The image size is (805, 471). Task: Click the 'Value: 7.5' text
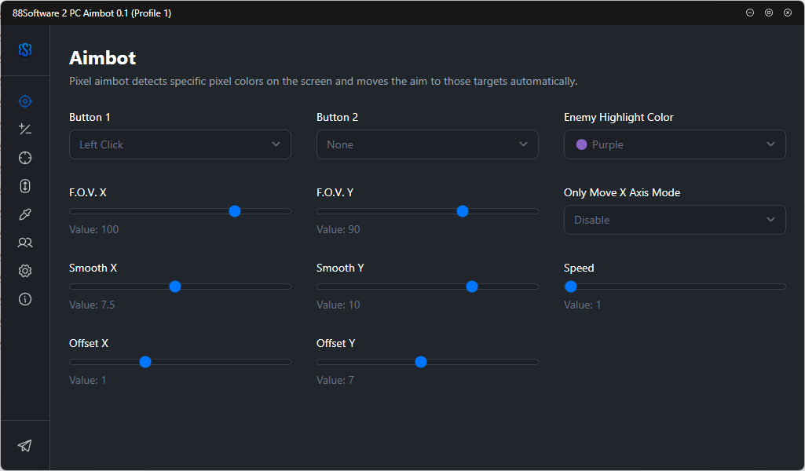pos(92,305)
